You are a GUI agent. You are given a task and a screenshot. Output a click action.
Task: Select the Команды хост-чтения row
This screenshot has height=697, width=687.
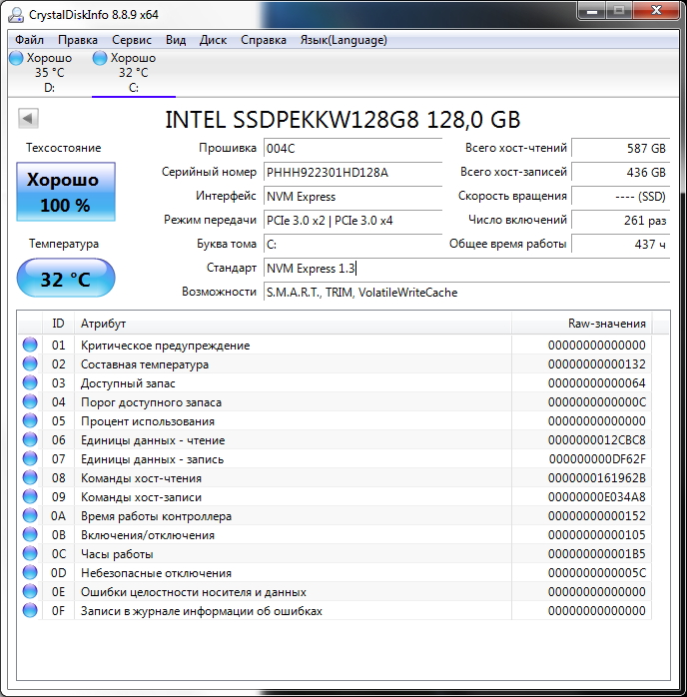point(335,478)
